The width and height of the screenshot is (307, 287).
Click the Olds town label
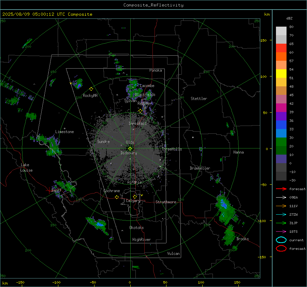click(x=130, y=142)
